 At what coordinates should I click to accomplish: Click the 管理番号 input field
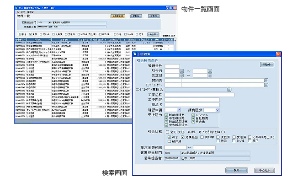point(172,66)
